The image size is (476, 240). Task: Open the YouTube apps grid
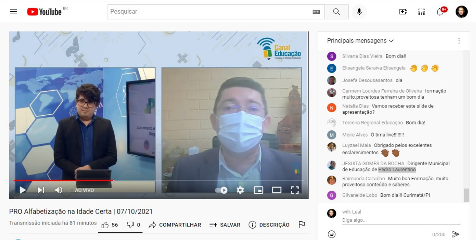click(422, 12)
